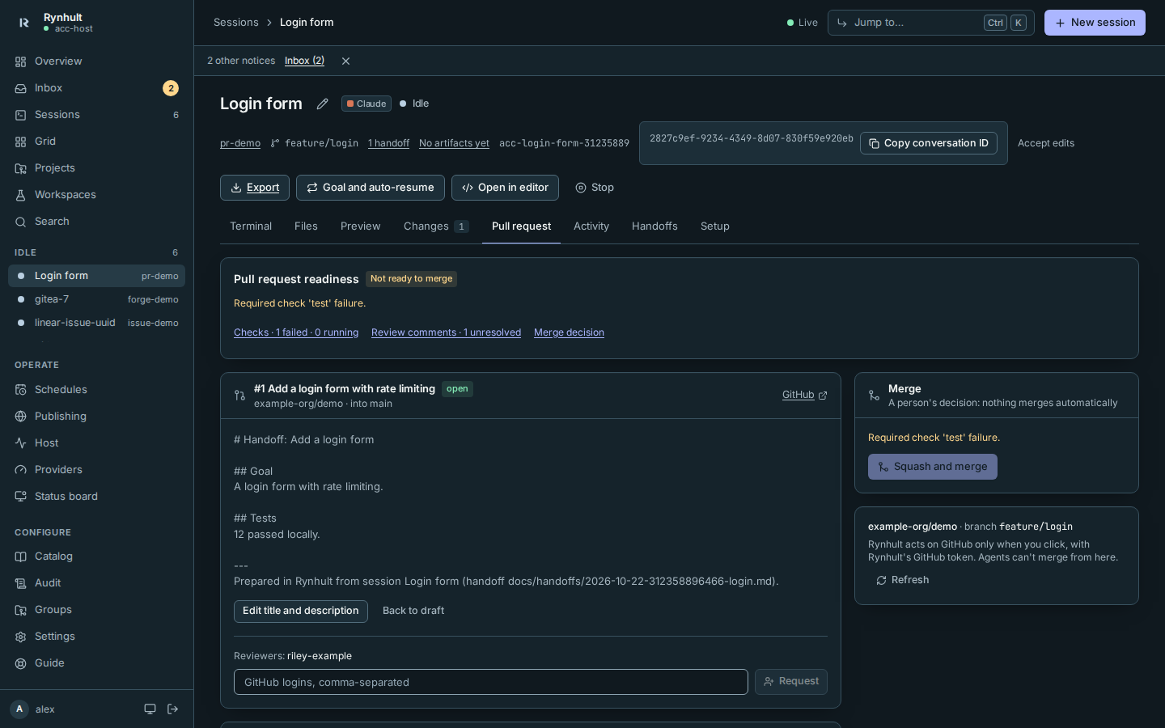Click Open in editor
This screenshot has width=1165, height=728.
(505, 188)
